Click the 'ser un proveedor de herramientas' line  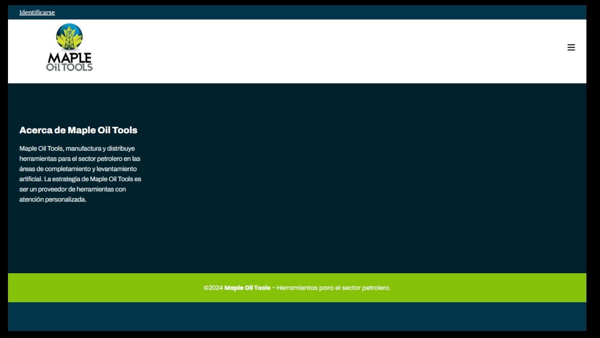coord(73,189)
